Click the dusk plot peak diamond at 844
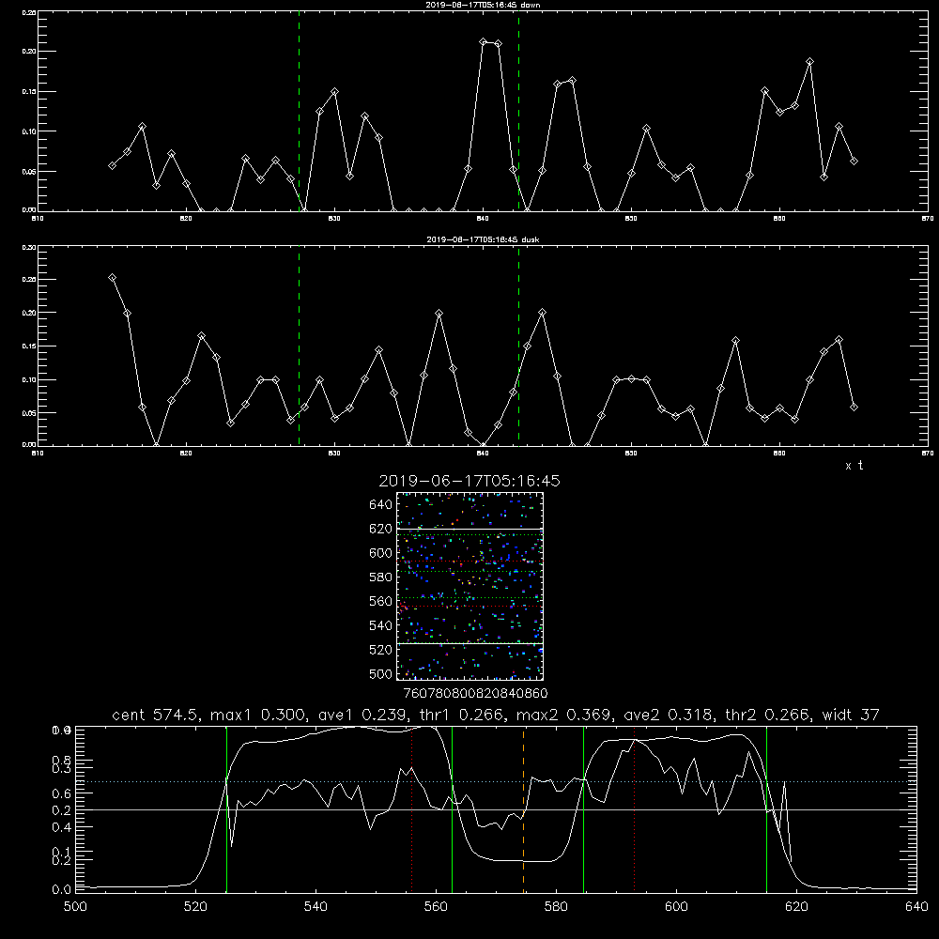Screen dimensions: 939x939 543,312
